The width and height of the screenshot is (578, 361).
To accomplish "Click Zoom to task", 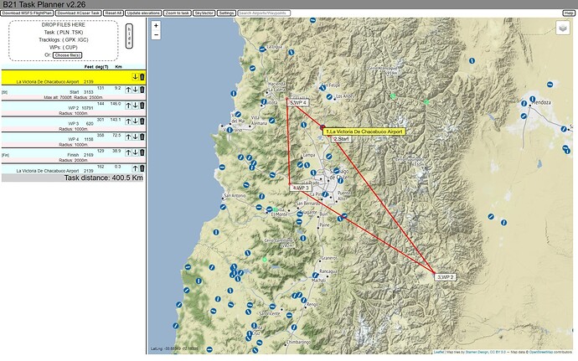I will tap(178, 13).
